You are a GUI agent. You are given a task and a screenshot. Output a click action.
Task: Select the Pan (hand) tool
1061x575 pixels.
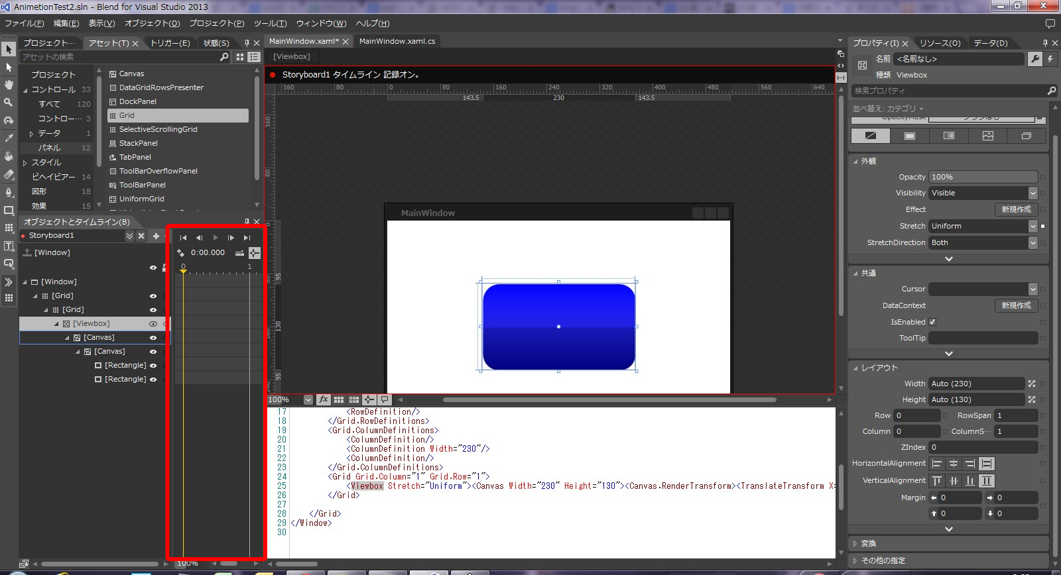click(9, 85)
